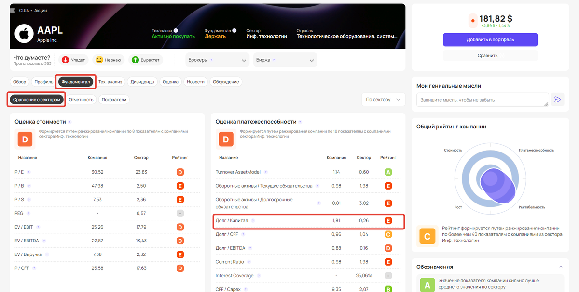Image resolution: width=579 pixels, height=292 pixels.
Task: Click info icon next to Current Ratio
Action: (249, 262)
